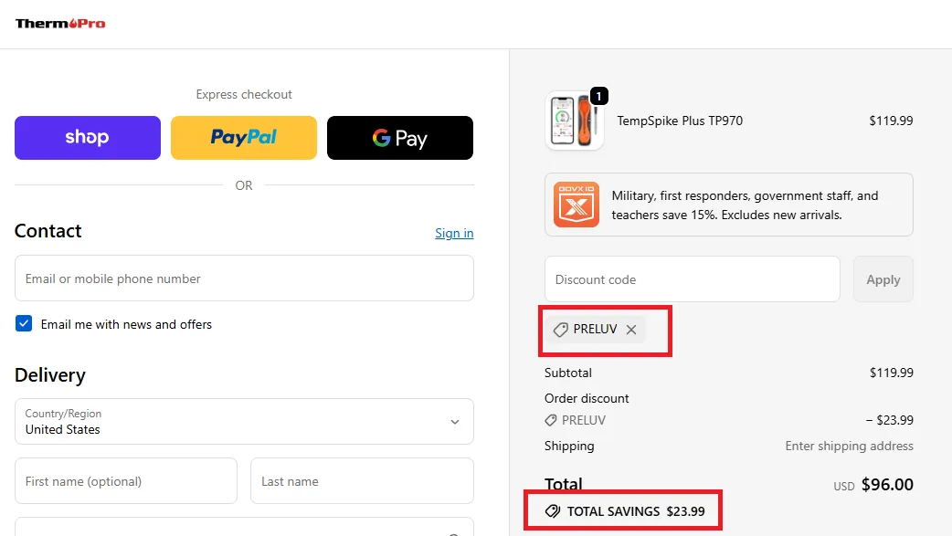The height and width of the screenshot is (536, 952).
Task: Click the PRELUV tag icon chip
Action: [x=561, y=330]
